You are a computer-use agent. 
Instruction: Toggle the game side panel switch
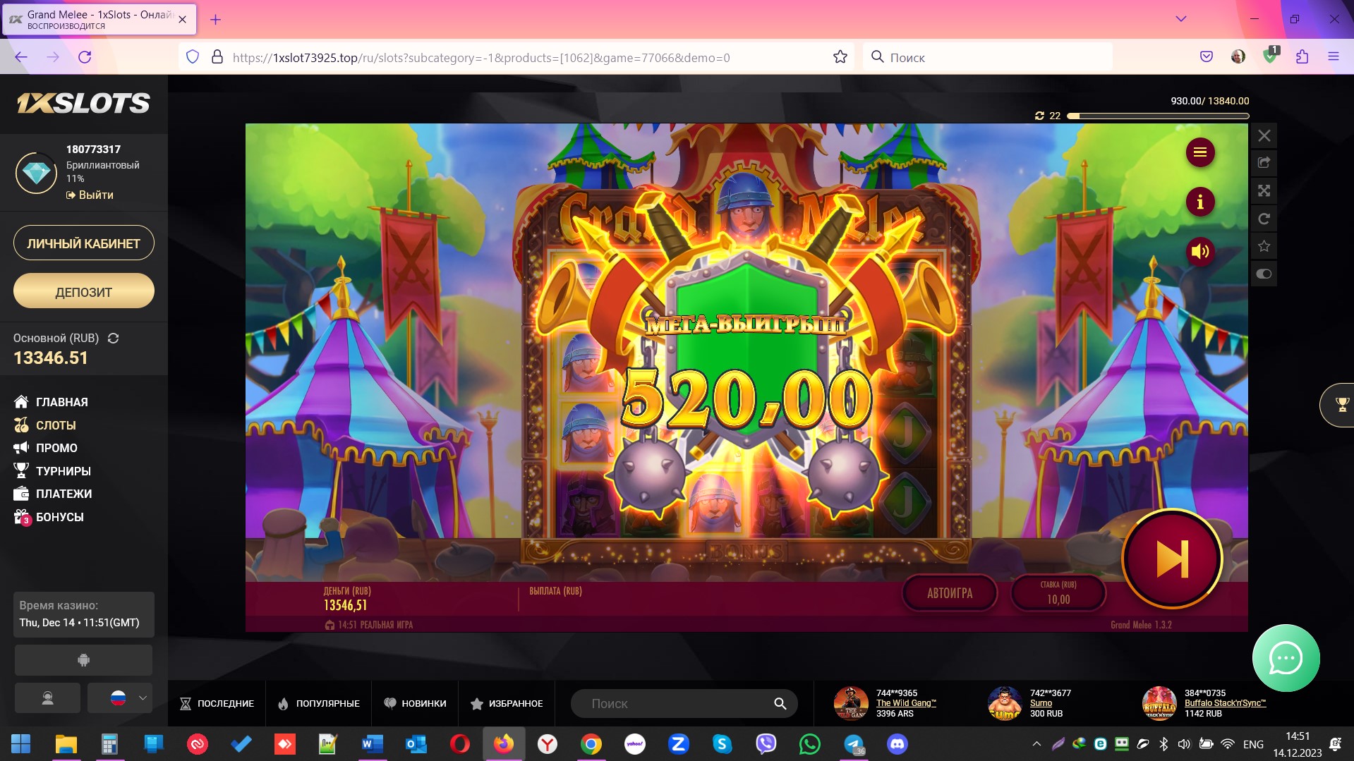[x=1264, y=274]
